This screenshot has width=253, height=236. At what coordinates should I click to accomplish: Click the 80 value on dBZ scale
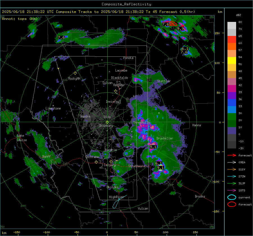[x=240, y=22]
